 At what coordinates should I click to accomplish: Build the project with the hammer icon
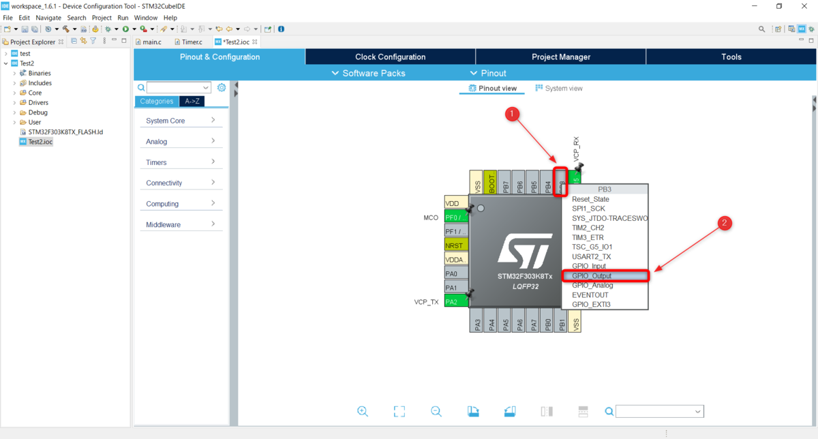pos(65,29)
